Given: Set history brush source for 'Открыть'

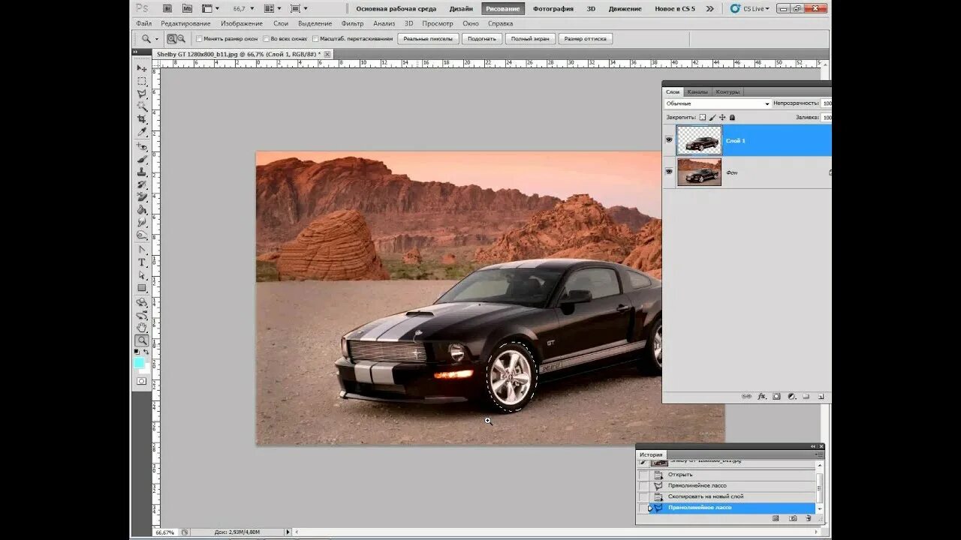Looking at the screenshot, I should click(x=643, y=475).
